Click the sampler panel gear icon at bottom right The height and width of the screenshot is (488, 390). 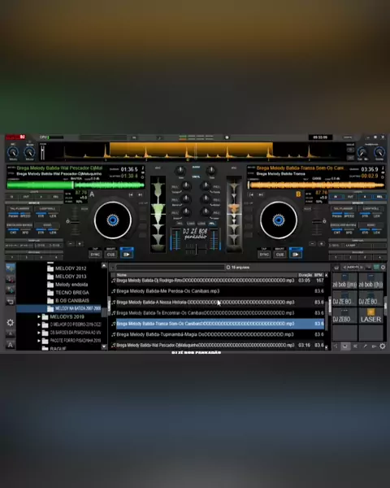383,346
